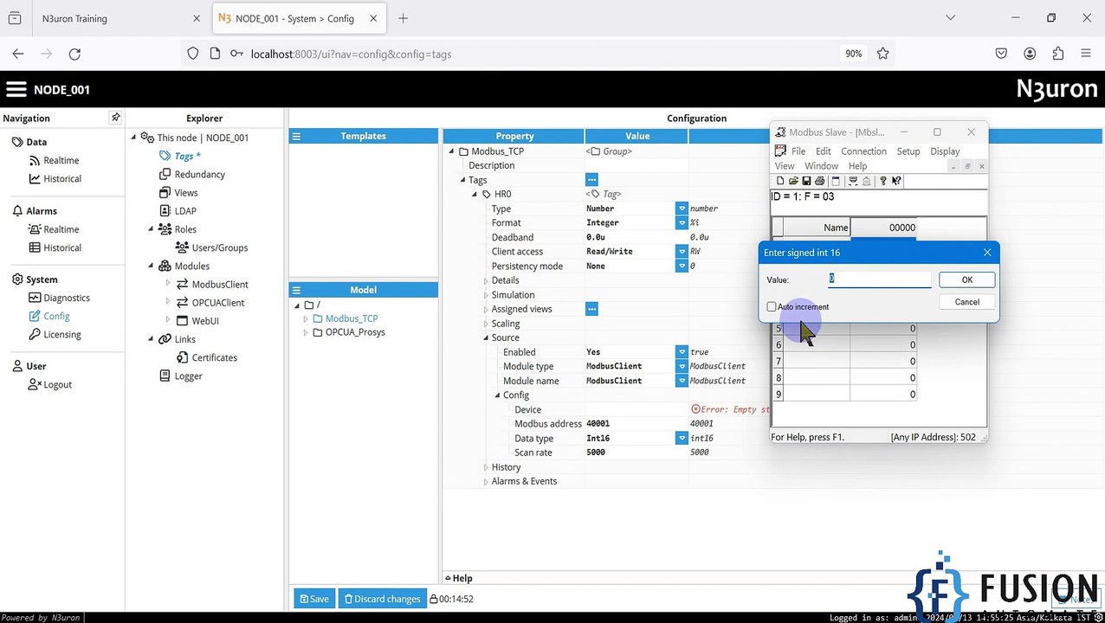The image size is (1105, 623).
Task: Expand the Scaling section
Action: click(486, 324)
